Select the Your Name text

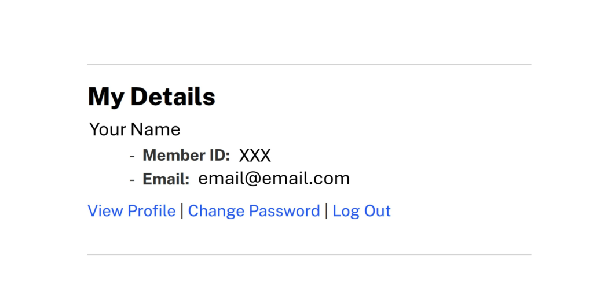134,129
